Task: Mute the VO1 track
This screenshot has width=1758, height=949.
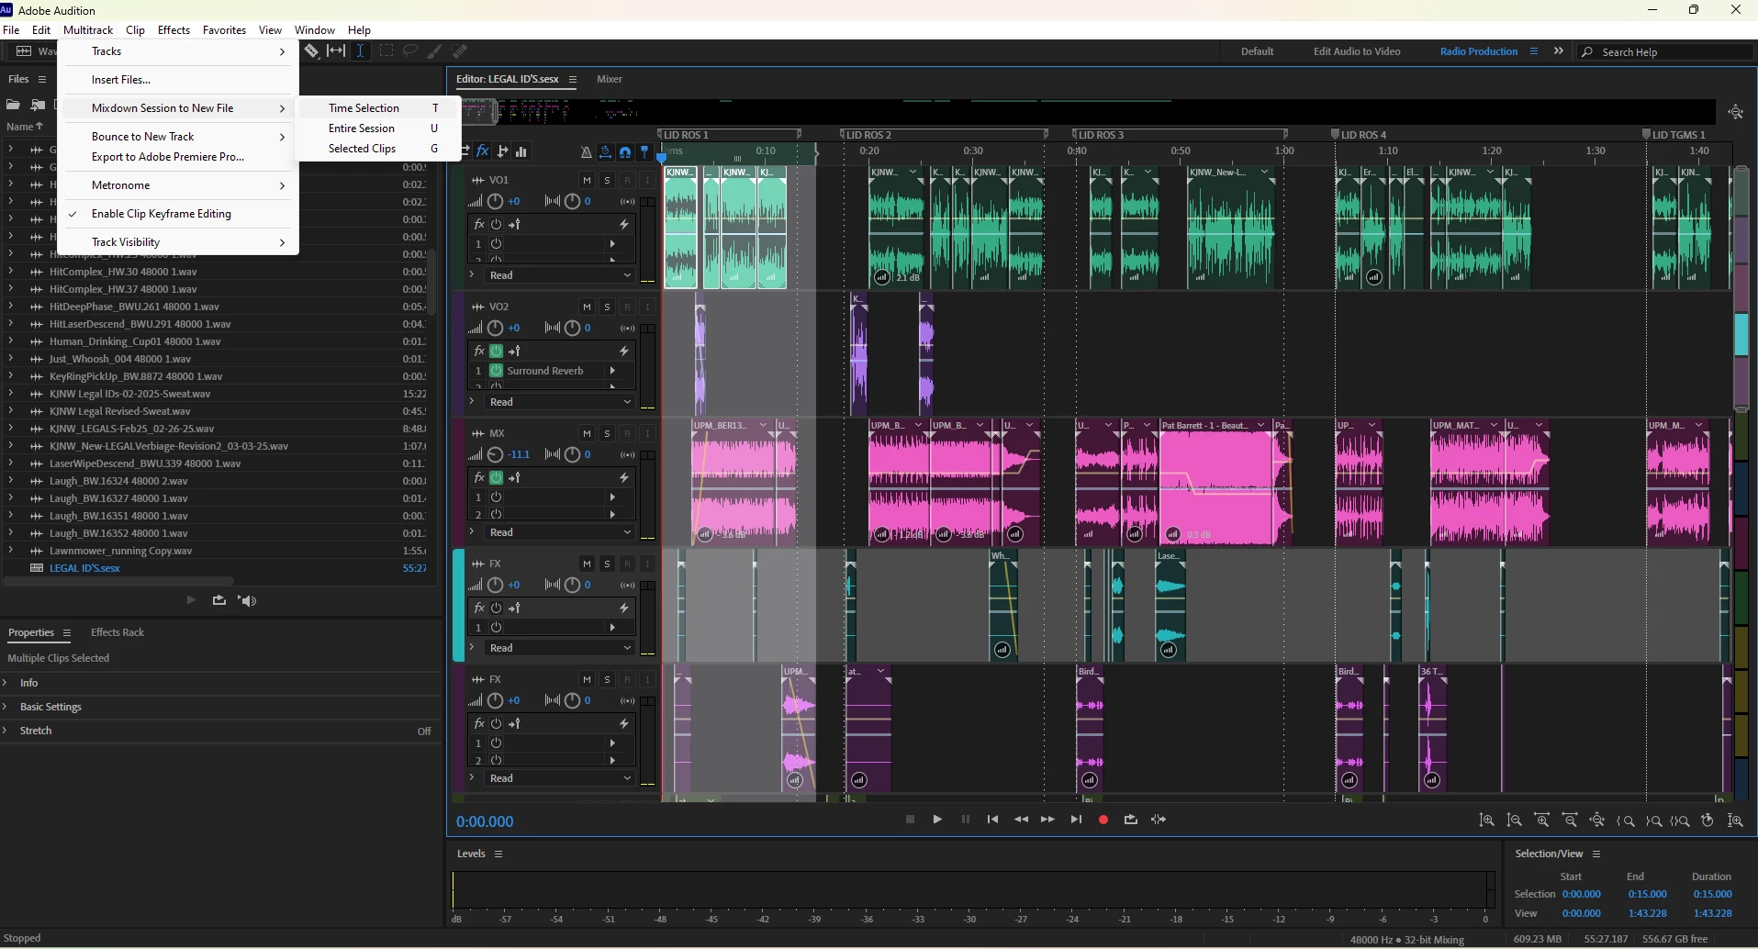Action: tap(587, 180)
